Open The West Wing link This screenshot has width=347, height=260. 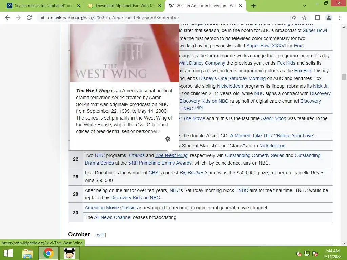[x=171, y=155]
